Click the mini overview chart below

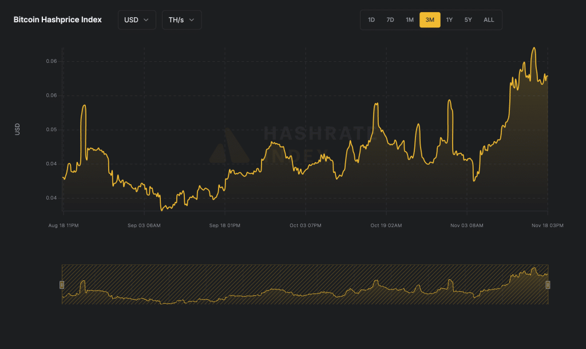(304, 284)
